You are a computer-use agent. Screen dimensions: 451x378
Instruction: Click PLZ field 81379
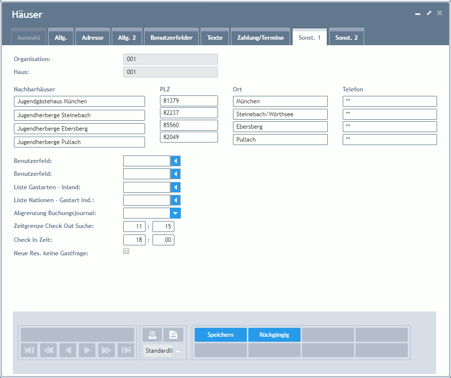click(189, 101)
